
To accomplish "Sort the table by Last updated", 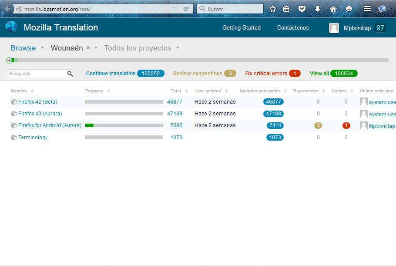I will coord(211,91).
